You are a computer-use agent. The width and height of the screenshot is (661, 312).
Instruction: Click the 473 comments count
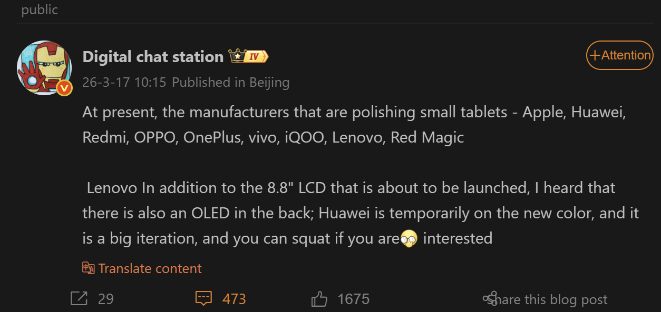pos(234,299)
